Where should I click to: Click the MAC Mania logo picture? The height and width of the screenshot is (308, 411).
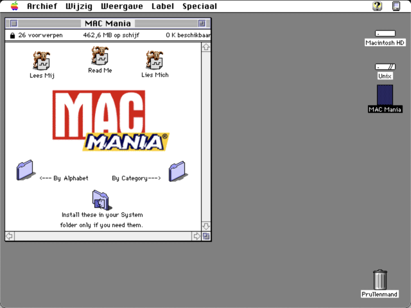coord(110,121)
